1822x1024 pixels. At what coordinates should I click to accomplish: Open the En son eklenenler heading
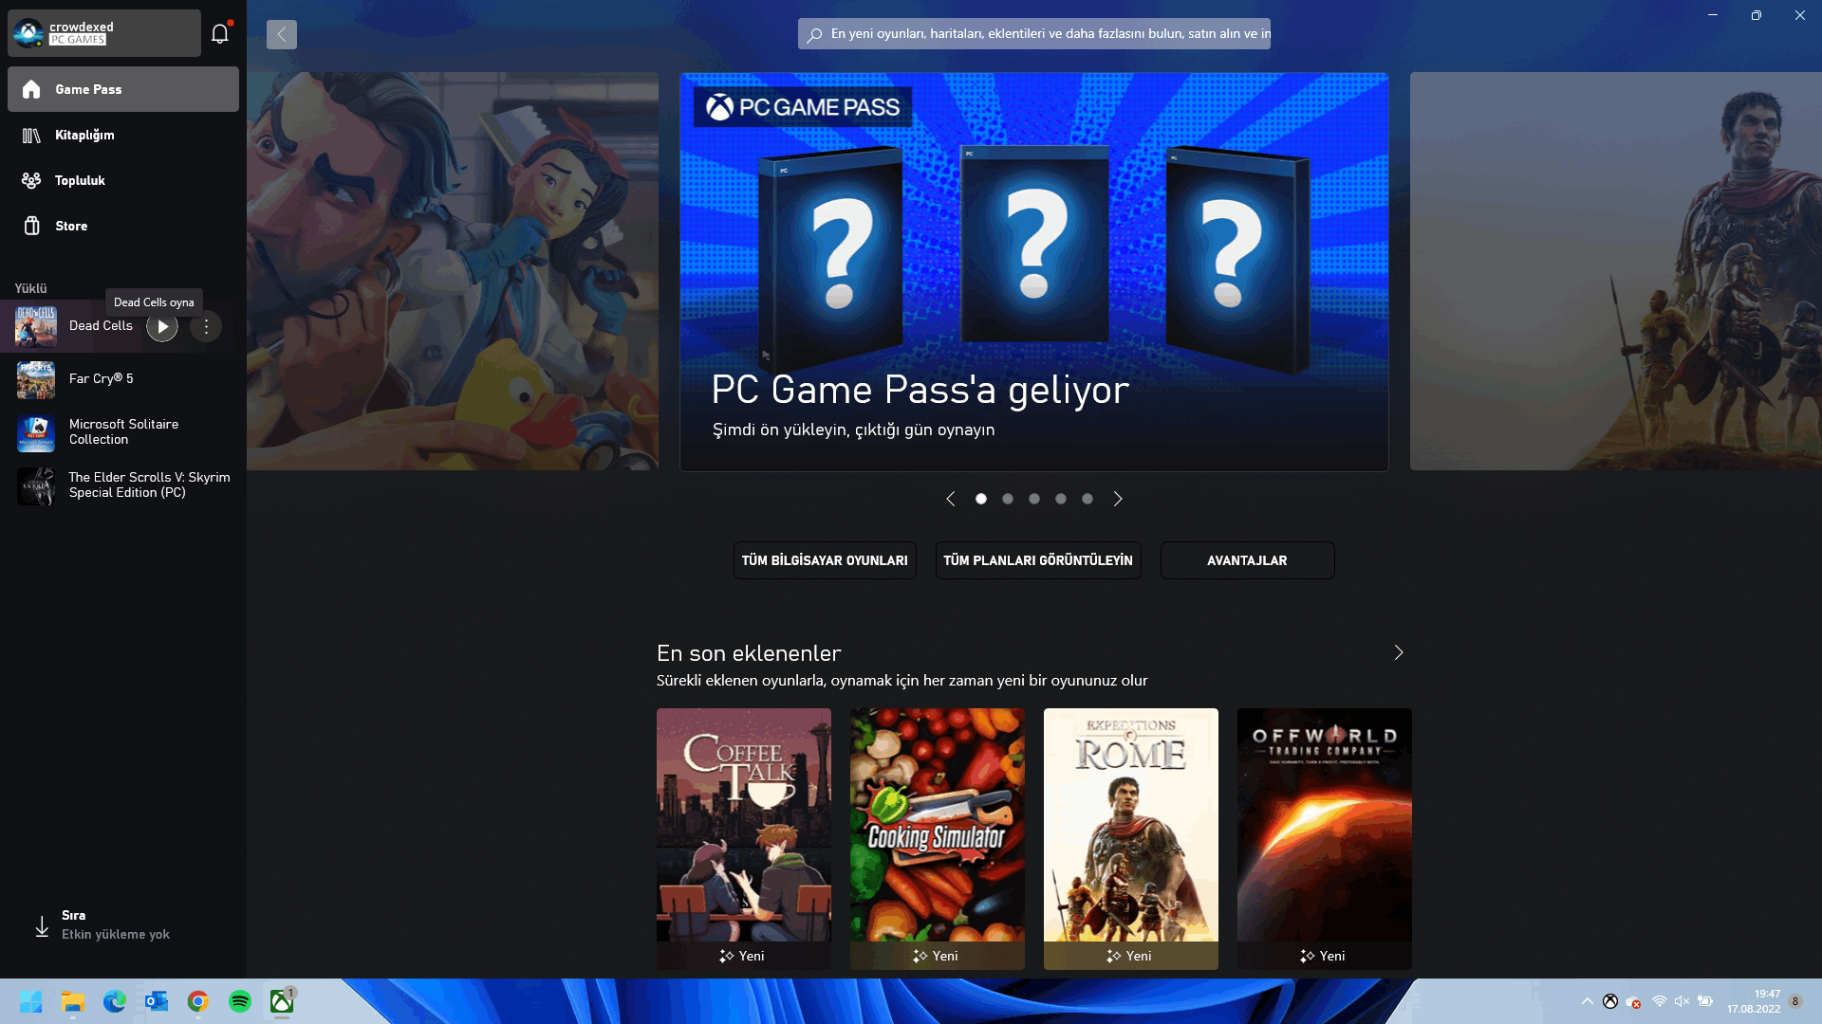click(749, 653)
